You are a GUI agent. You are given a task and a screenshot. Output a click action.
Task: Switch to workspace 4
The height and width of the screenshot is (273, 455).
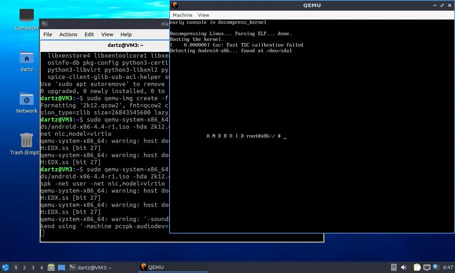(x=41, y=268)
